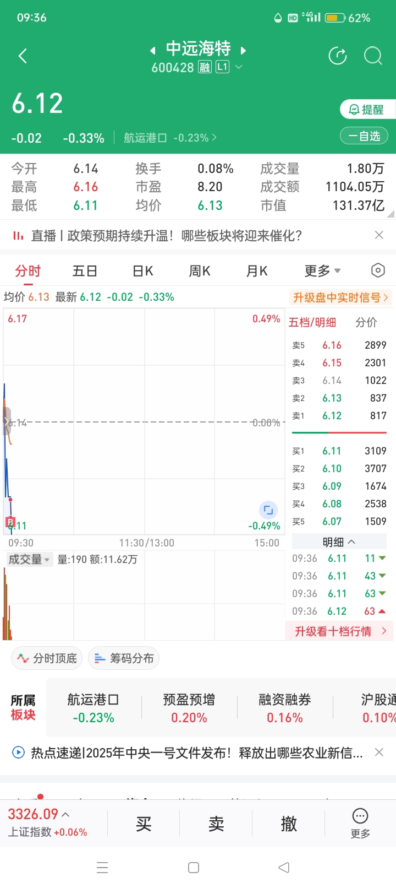Expand quote details corner triangle
Viewport: 396px width, 888px height.
click(391, 214)
